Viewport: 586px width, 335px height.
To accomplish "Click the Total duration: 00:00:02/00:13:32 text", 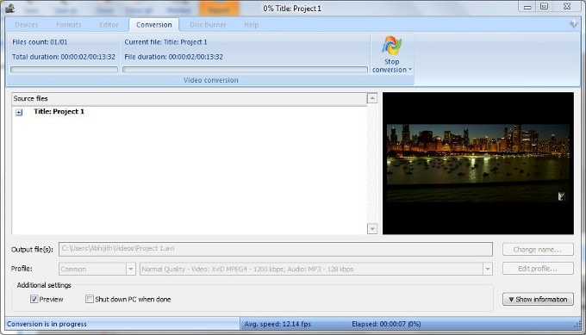I will click(x=64, y=57).
